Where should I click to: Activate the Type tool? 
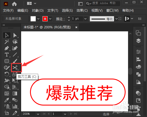(x=7, y=55)
